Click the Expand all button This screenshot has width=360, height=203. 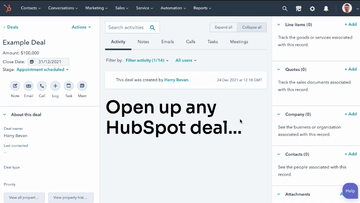224,27
